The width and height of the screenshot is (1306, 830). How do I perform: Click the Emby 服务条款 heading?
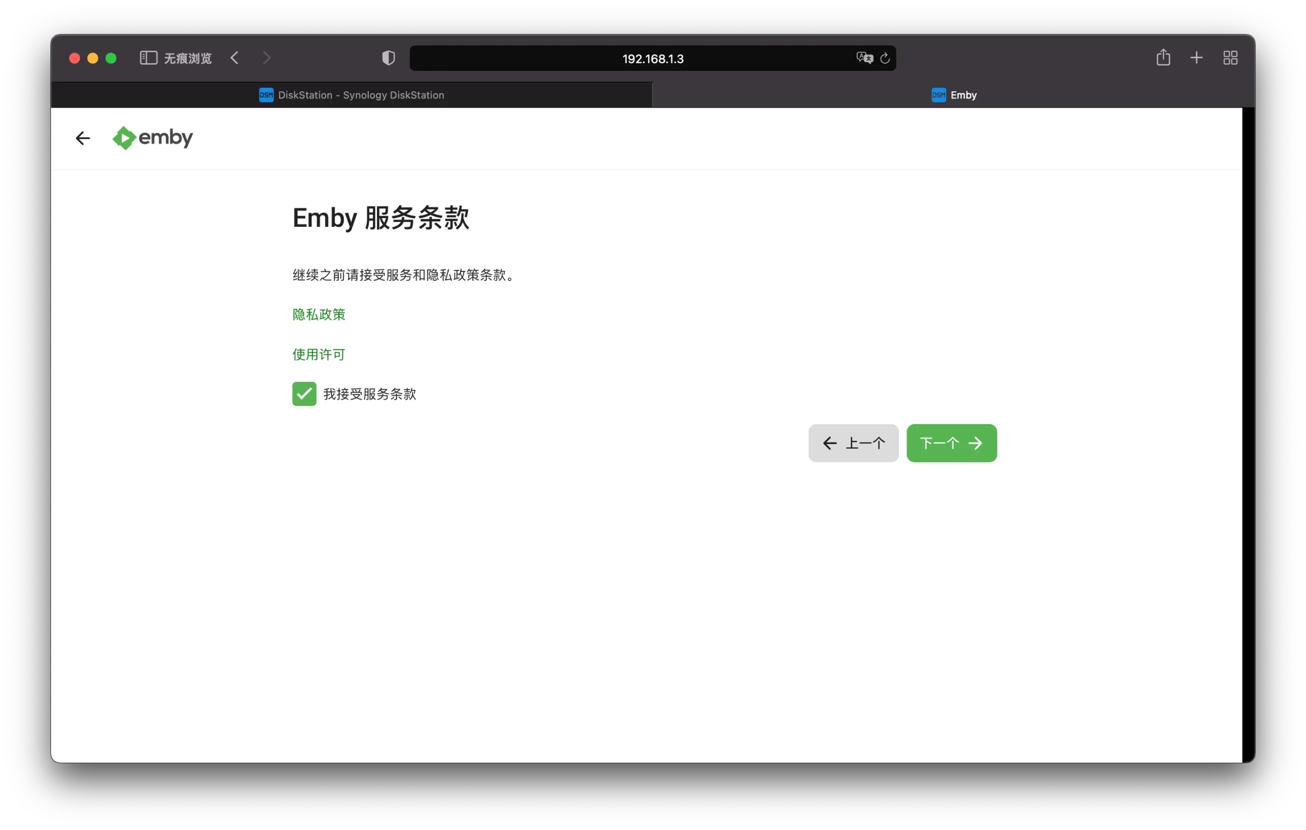(x=381, y=218)
